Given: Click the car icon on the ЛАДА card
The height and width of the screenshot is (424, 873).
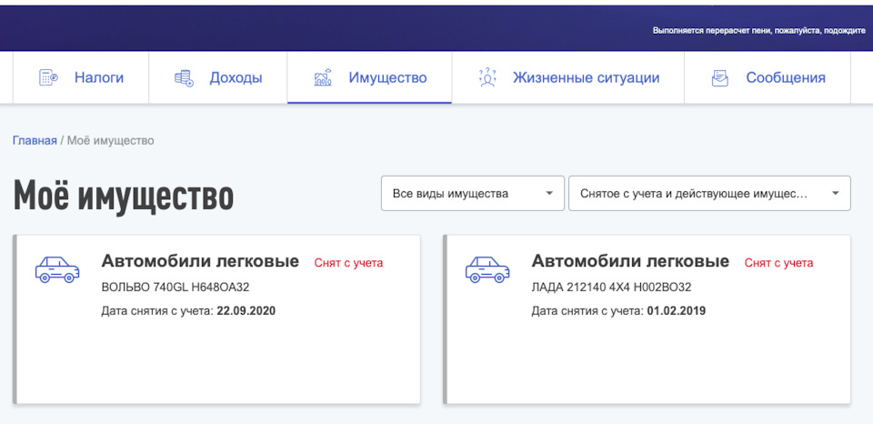Looking at the screenshot, I should click(x=487, y=268).
